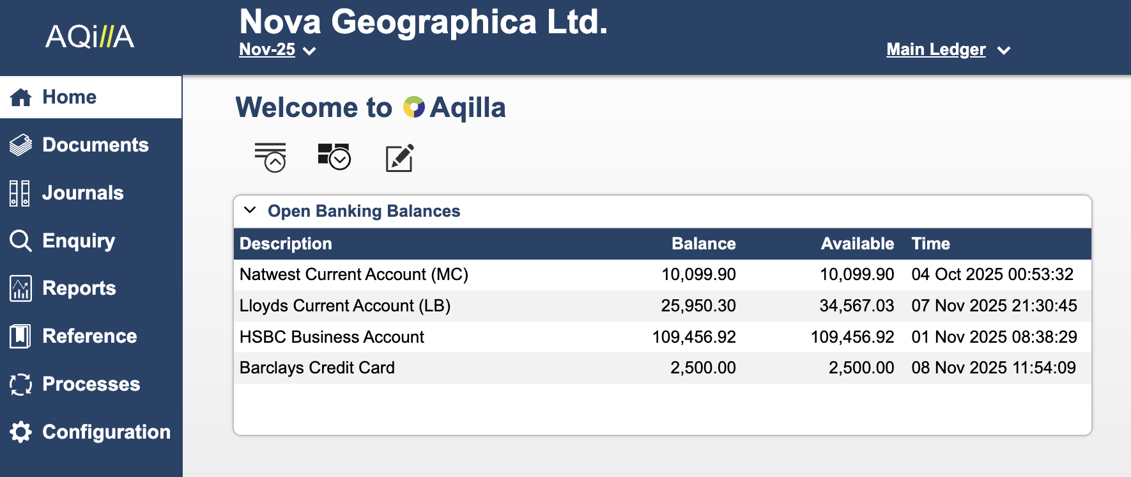Viewport: 1131px width, 477px height.
Task: Click the Balance column header
Action: (704, 244)
